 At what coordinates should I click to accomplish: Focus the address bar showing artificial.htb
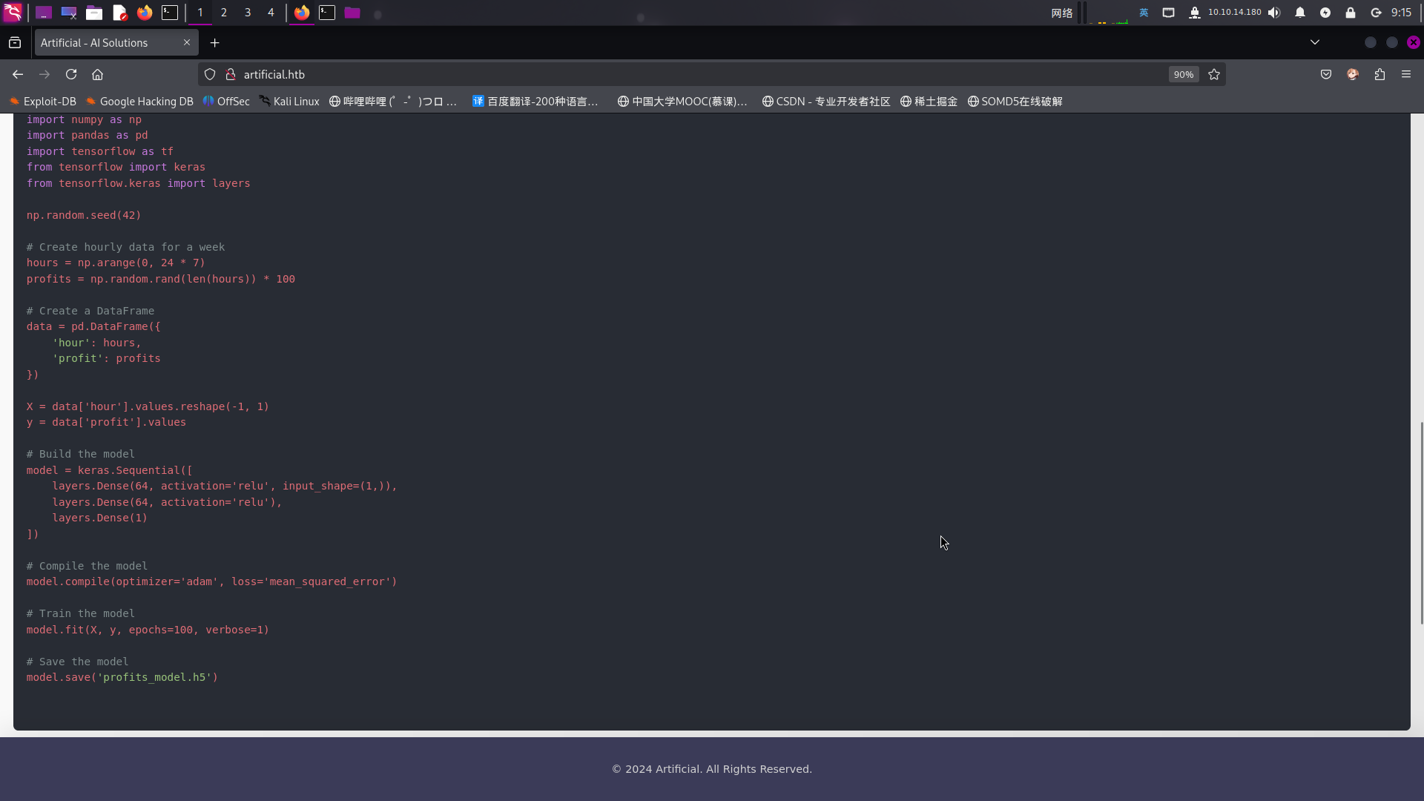(667, 74)
